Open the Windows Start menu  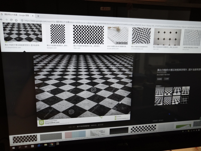click(13, 148)
